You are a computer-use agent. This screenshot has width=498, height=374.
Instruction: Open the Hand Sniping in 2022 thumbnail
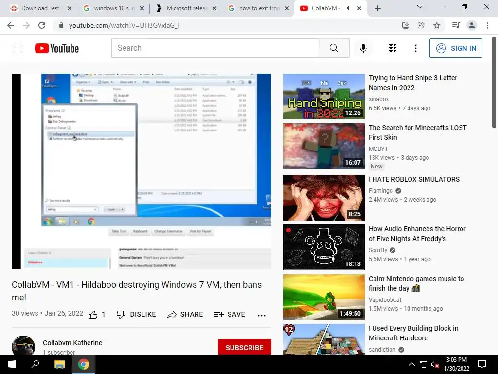pos(323,96)
